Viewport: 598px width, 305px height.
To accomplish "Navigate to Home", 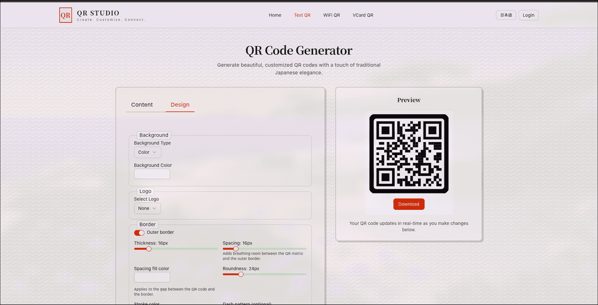I will click(275, 15).
